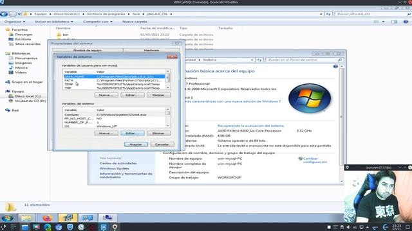The width and height of the screenshot is (412, 231).
Task: Click the search magnifier in Control Panel search box
Action: [340, 60]
